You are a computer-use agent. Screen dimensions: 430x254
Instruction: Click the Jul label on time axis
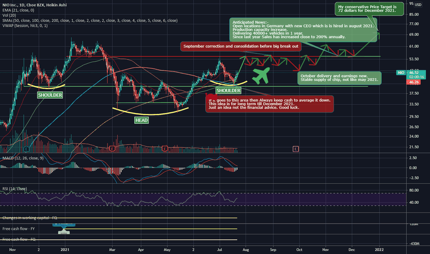click(220, 249)
